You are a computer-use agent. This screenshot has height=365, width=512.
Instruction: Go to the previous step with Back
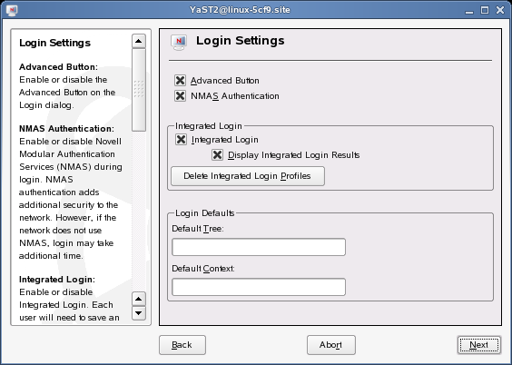[182, 345]
